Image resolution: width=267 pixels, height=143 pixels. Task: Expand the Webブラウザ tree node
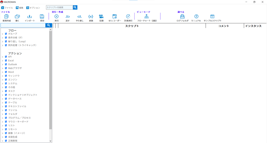pyautogui.click(x=3, y=68)
